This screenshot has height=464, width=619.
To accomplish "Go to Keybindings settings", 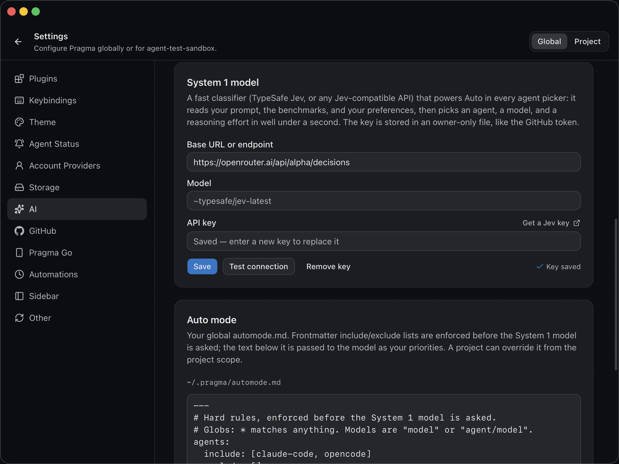I will coord(77,100).
